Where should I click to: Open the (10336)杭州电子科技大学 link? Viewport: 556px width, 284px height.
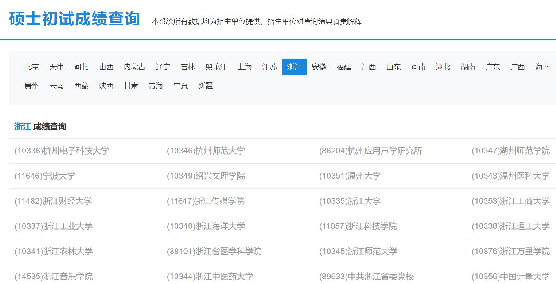coord(62,151)
